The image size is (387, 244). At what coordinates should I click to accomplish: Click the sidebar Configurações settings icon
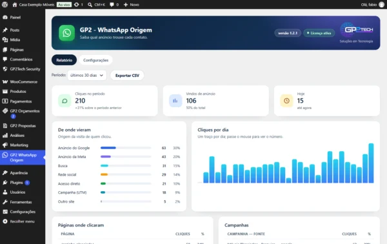[5, 212]
